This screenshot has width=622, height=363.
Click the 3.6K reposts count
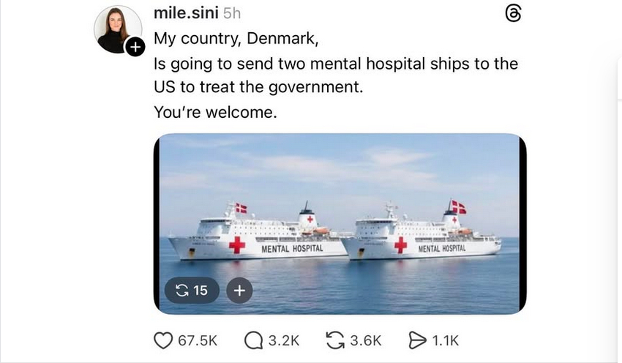pyautogui.click(x=366, y=340)
